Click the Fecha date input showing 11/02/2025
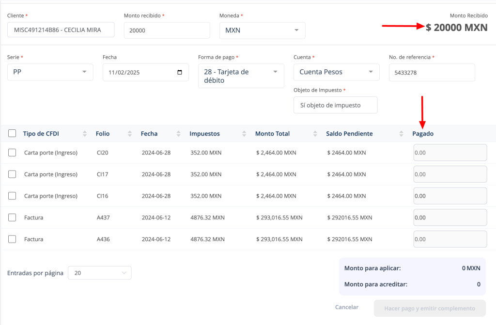This screenshot has height=325, width=496. click(x=146, y=73)
